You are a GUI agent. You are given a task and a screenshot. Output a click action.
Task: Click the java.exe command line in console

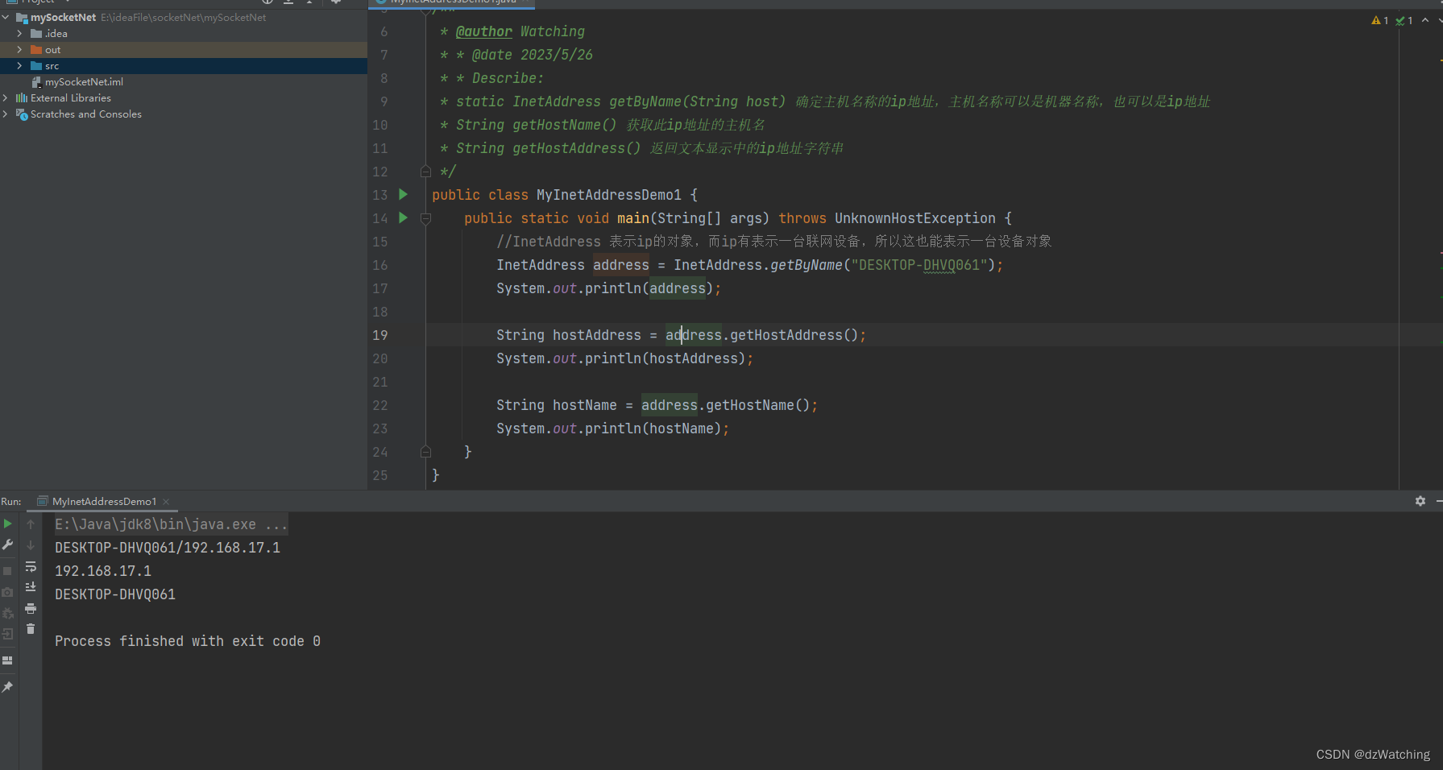pos(171,524)
